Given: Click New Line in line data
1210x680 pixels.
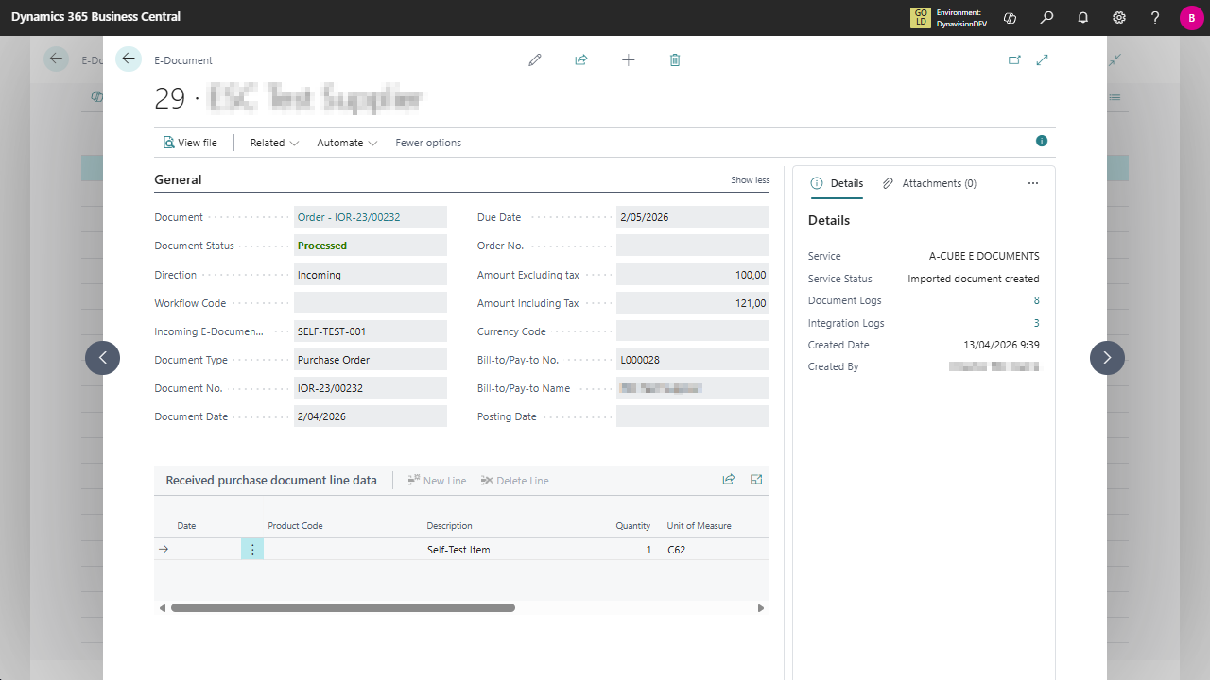Looking at the screenshot, I should click(437, 481).
